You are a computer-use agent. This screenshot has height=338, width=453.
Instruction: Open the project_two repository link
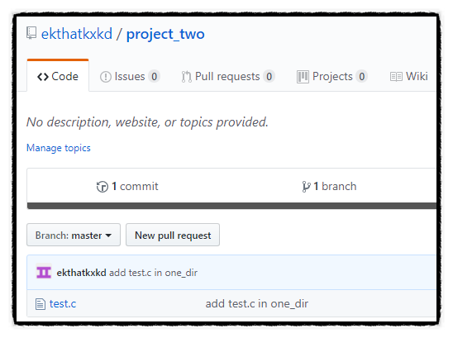(165, 35)
